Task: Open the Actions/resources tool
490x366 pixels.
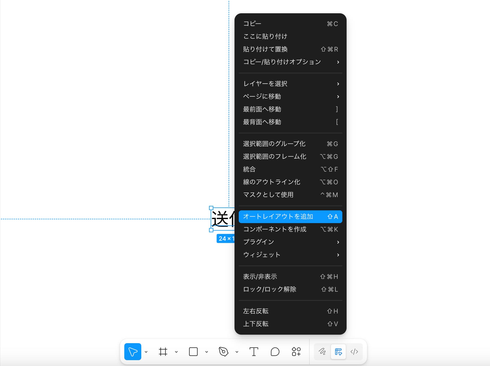Action: (296, 352)
